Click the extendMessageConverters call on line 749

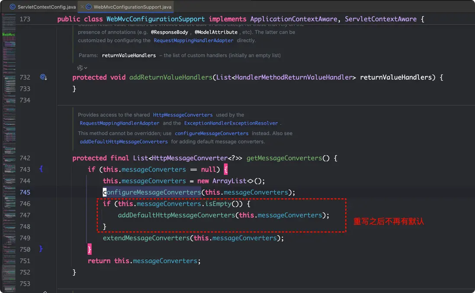click(146, 238)
